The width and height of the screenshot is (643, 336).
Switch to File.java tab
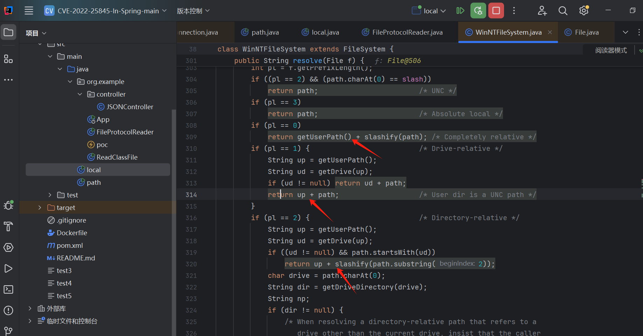(x=582, y=32)
